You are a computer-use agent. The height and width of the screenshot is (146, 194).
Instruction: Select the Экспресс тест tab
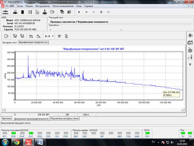coord(10,43)
